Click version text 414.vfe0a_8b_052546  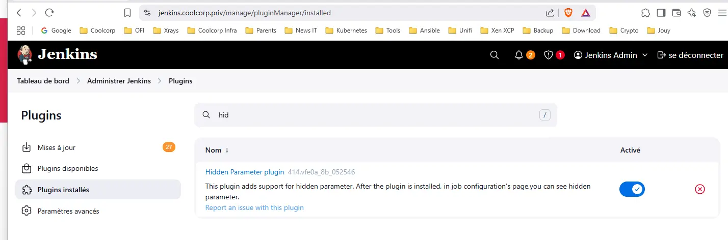tap(322, 172)
